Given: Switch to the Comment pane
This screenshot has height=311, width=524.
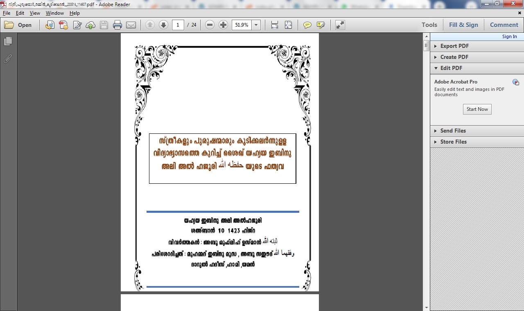Looking at the screenshot, I should coord(504,25).
